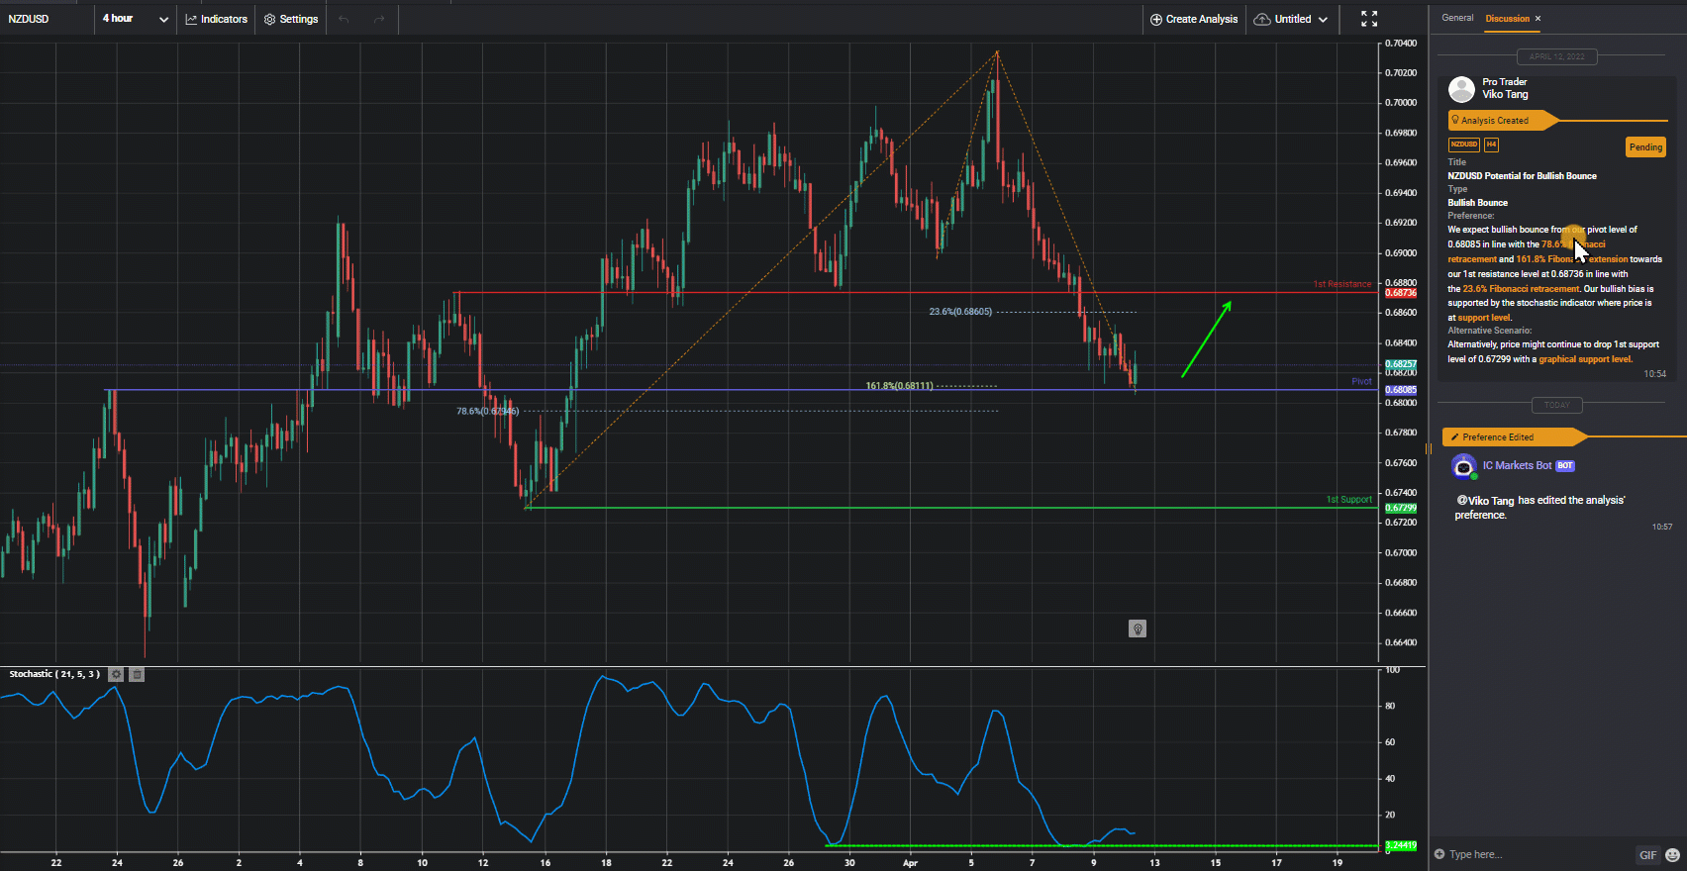Viewport: 1687px width, 871px height.
Task: Click the 0.68085 pivot price tag
Action: pyautogui.click(x=1401, y=390)
